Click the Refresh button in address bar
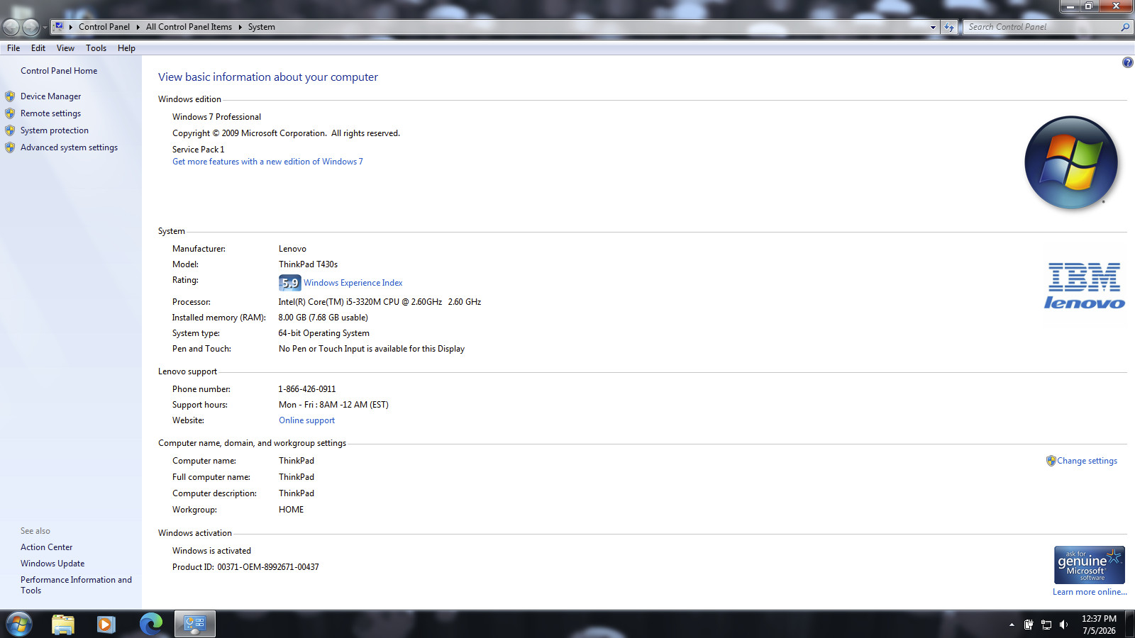 tap(949, 27)
